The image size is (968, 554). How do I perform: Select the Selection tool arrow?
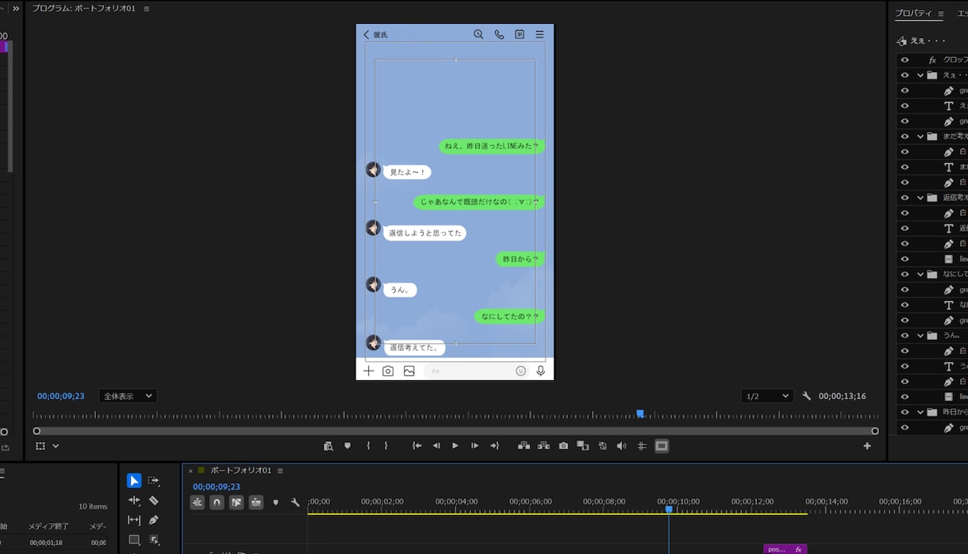134,481
